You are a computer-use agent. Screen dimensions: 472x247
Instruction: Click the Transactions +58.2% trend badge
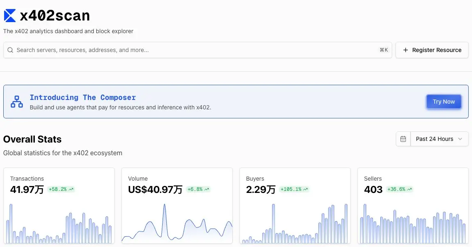coord(61,189)
